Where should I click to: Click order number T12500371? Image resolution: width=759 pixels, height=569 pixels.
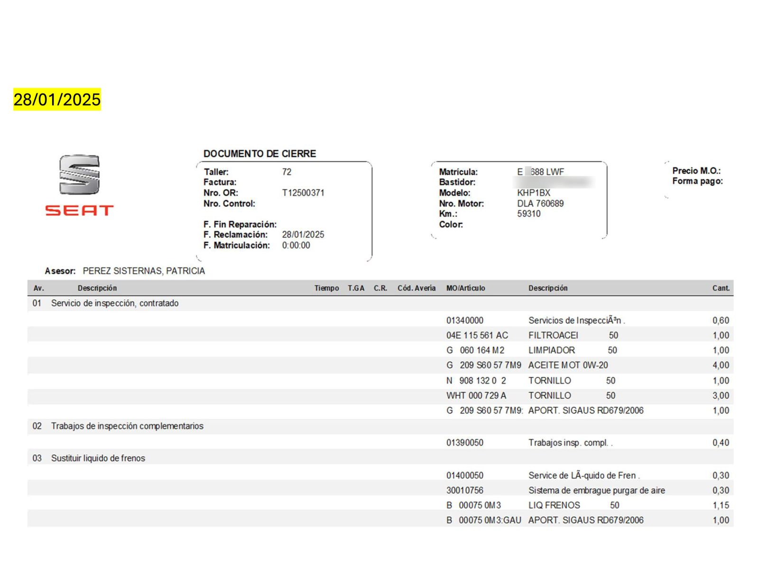coord(303,193)
